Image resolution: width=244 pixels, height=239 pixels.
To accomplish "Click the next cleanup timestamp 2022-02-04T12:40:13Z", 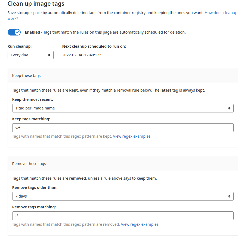I will (x=82, y=55).
